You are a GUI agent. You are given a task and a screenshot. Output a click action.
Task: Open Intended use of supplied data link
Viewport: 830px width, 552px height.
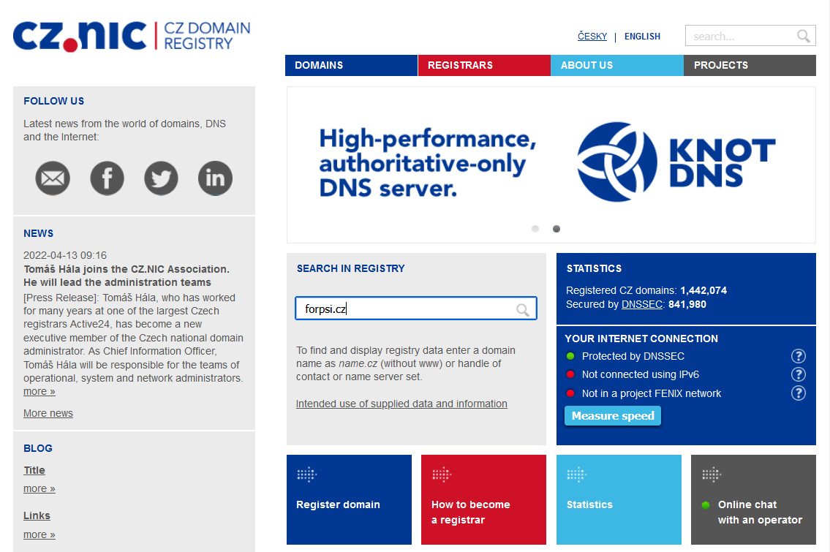click(401, 404)
